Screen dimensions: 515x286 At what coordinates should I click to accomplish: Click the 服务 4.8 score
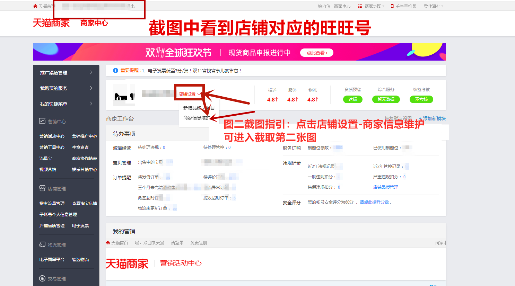293,99
